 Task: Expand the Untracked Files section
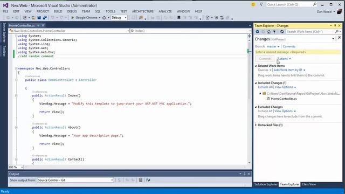click(x=256, y=125)
